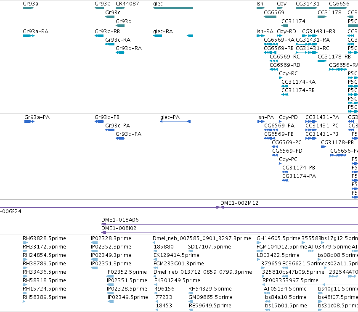Click the Gr93d-PA protein label

pyautogui.click(x=129, y=134)
